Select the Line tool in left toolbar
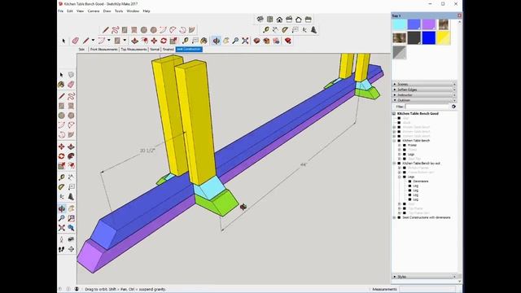This screenshot has height=293, width=521. tap(62, 96)
